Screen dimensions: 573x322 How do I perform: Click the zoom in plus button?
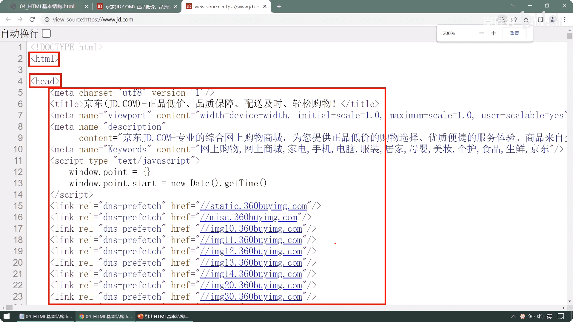493,33
